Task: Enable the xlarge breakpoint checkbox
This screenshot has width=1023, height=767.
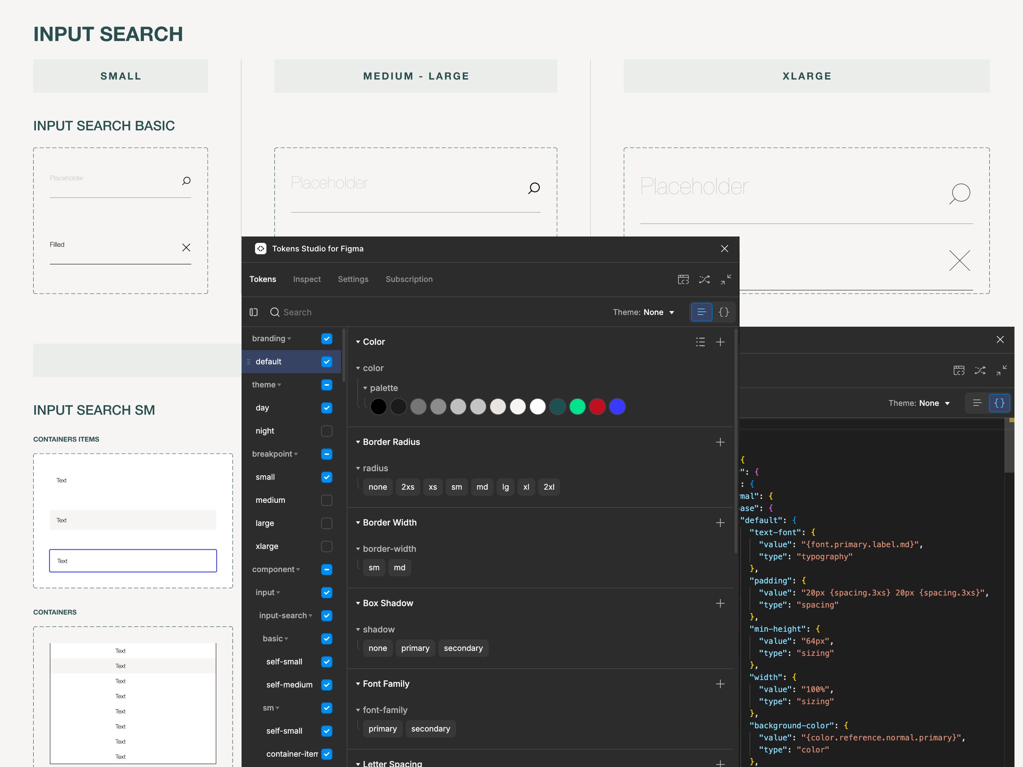Action: (x=326, y=546)
